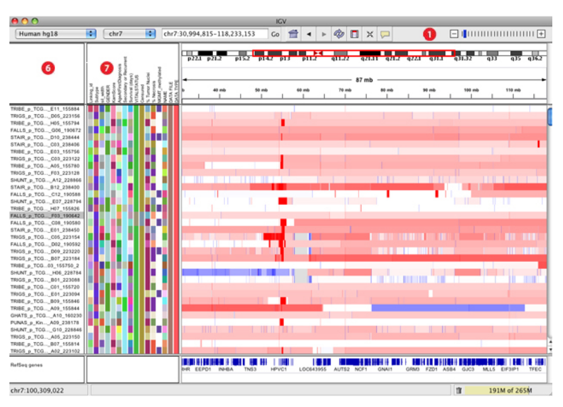This screenshot has width=563, height=407.
Task: Click cytoband q31.32 on the chromosome ideogram
Action: (462, 58)
